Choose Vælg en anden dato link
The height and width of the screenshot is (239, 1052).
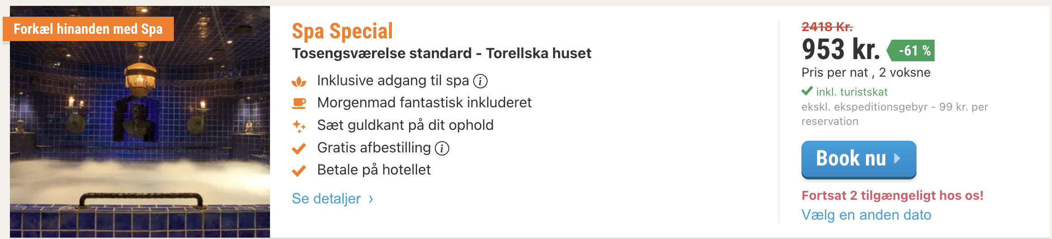click(x=866, y=215)
